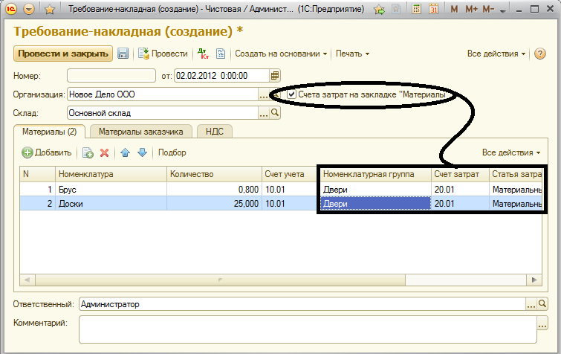Switch to 'Материалы (2)' tab
Viewport: 561px width, 354px height.
click(49, 132)
